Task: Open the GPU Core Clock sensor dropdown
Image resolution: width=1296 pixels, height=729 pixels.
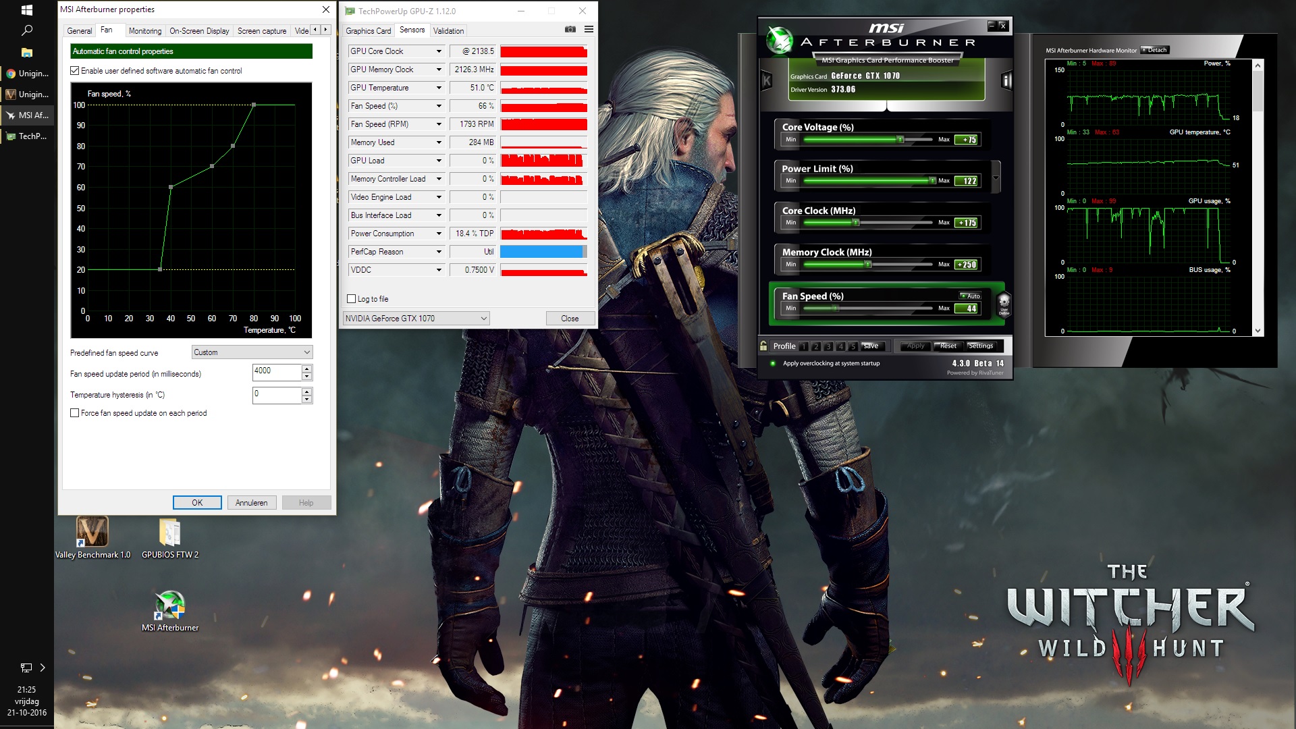Action: coord(439,51)
